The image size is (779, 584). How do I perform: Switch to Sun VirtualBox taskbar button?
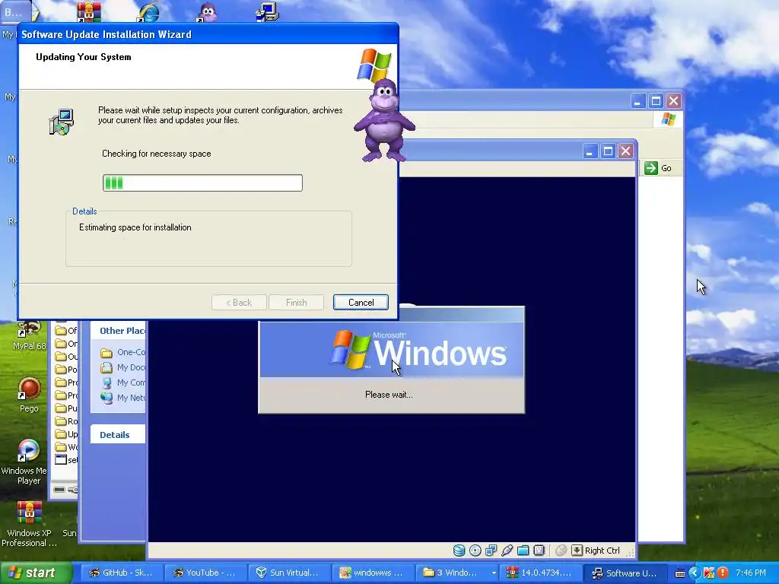[x=288, y=573]
